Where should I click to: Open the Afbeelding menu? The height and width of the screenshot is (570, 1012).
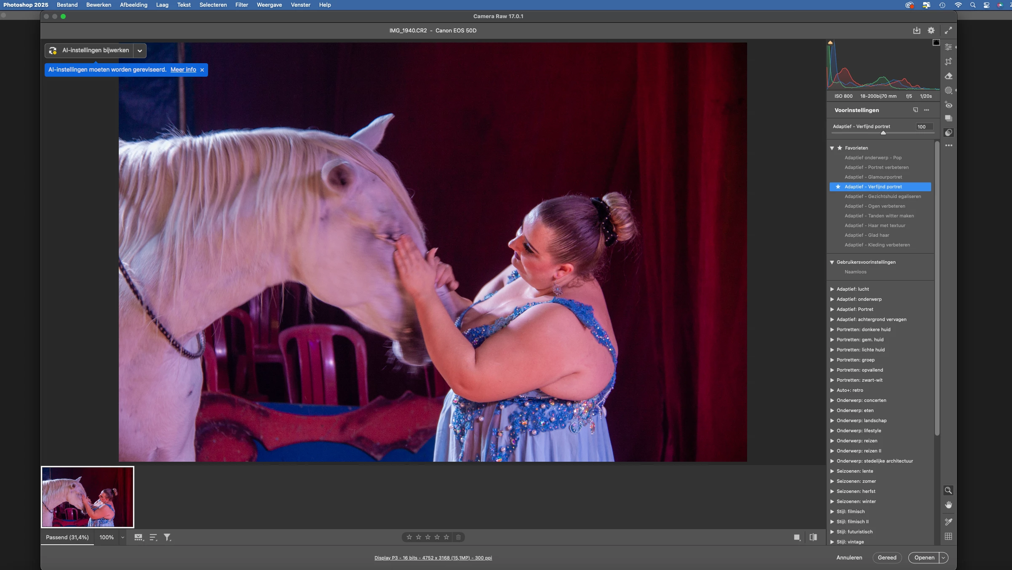click(x=134, y=5)
